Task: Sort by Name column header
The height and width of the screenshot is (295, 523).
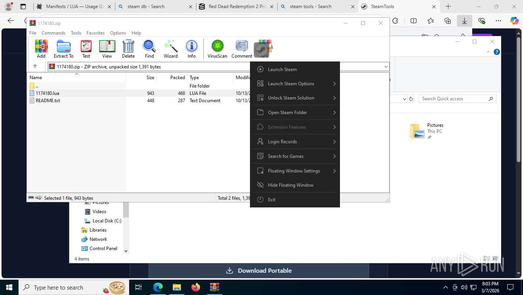Action: click(x=76, y=78)
